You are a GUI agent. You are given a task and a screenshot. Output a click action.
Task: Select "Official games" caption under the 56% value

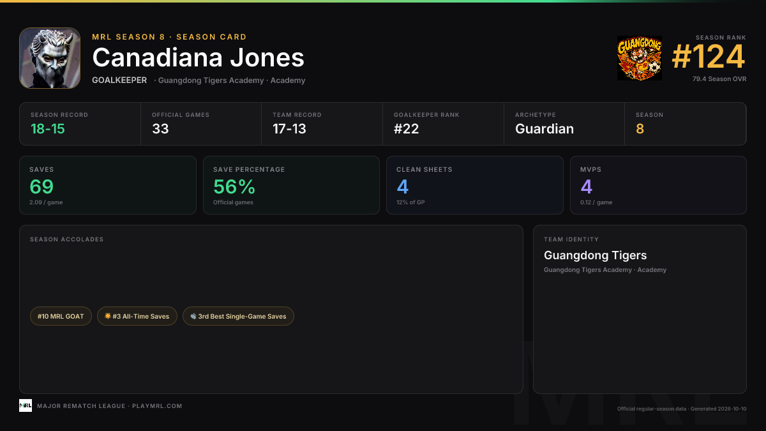click(233, 202)
